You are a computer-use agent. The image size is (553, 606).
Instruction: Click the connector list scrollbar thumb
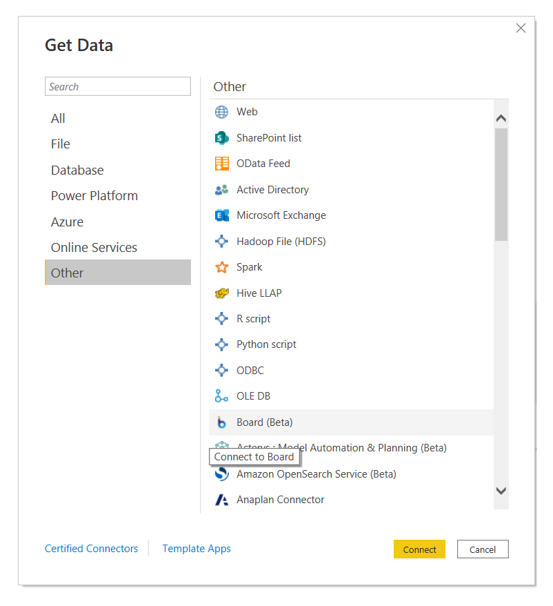[x=501, y=185]
